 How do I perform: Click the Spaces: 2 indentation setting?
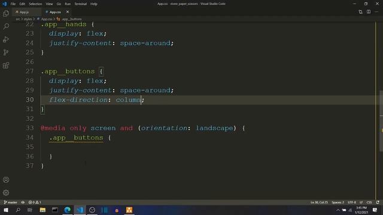coord(338,202)
